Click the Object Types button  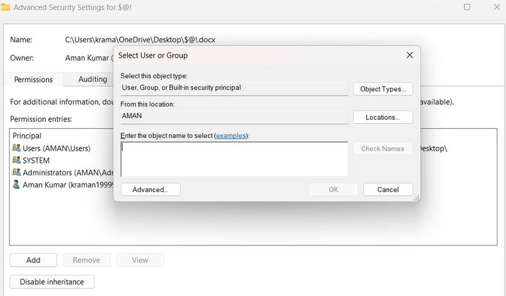(x=383, y=89)
